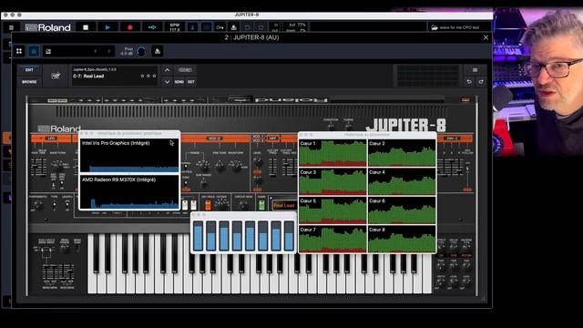
Task: Click the export icon next to the key icon
Action: click(233, 27)
